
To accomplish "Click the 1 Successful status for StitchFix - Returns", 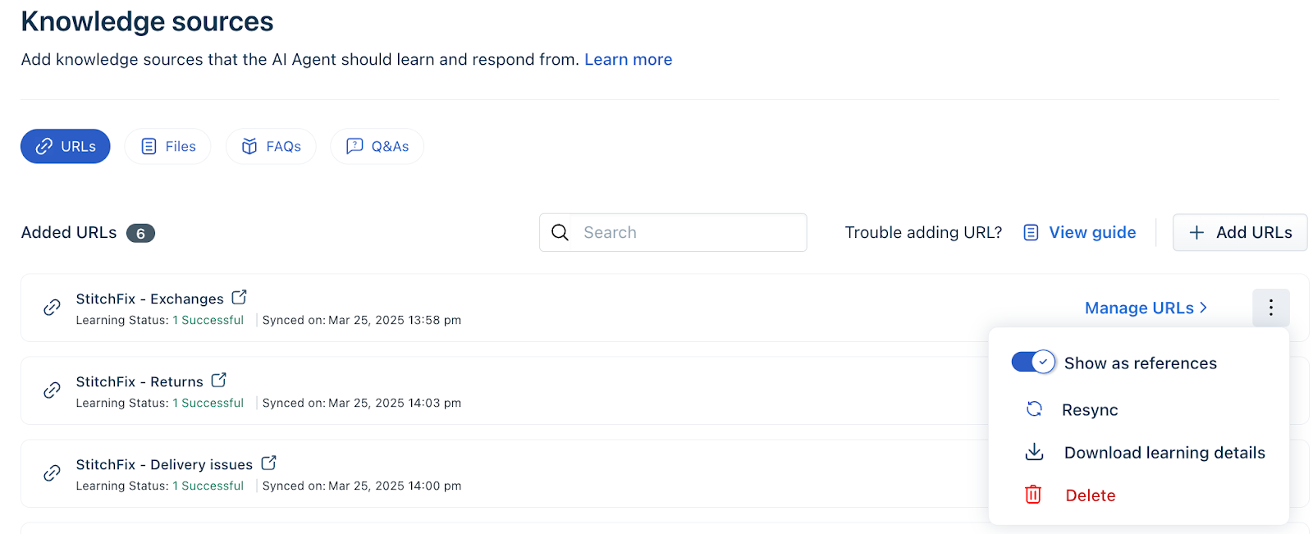I will click(208, 403).
